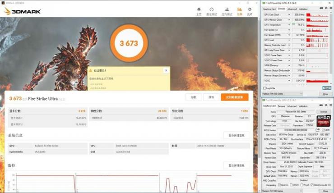Click the monitoring graph in 3DMark
Viewport: 334px width, 193px height.
[124, 182]
